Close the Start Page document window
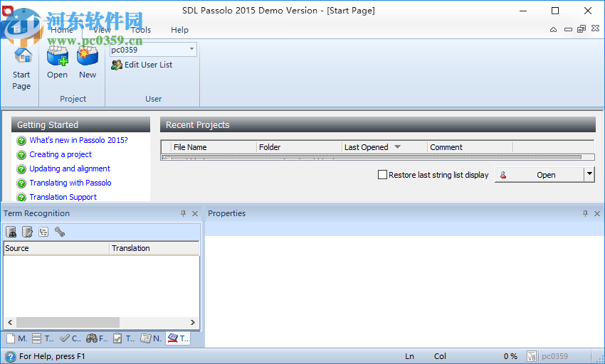The image size is (605, 364). (x=595, y=28)
